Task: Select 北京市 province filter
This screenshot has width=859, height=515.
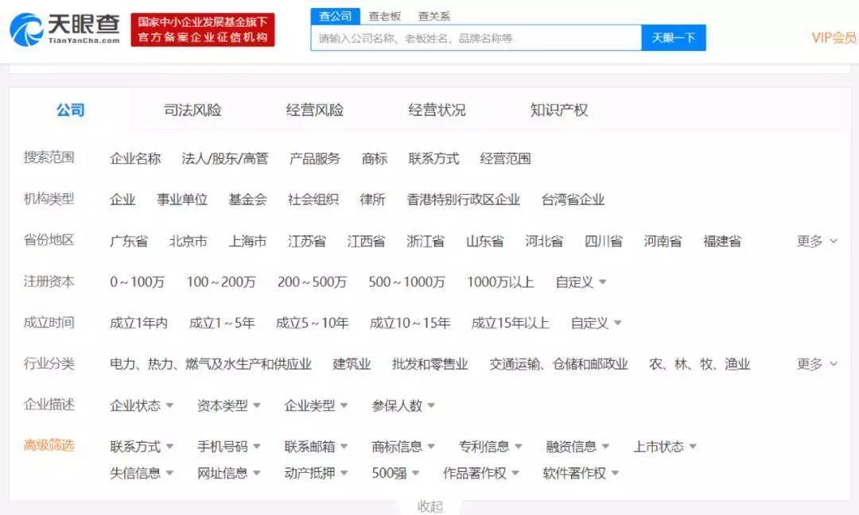Action: [x=189, y=241]
